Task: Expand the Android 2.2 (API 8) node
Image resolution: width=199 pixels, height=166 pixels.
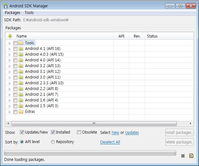Action: pyautogui.click(x=10, y=89)
